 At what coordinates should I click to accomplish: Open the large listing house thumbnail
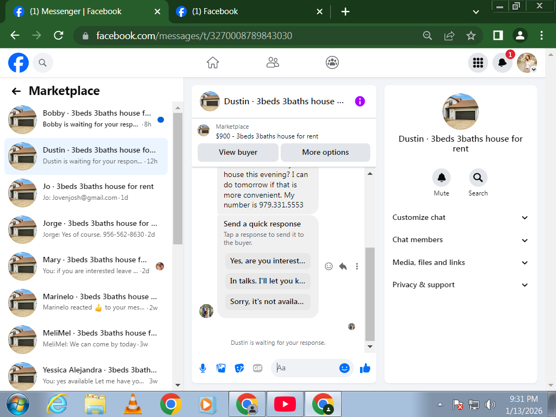(460, 111)
